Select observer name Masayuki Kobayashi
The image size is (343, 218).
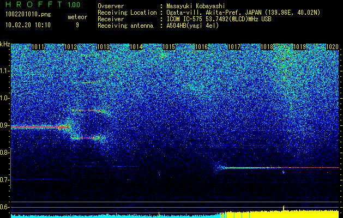(196, 6)
